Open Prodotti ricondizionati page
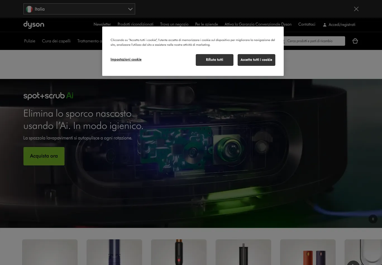 tap(135, 25)
